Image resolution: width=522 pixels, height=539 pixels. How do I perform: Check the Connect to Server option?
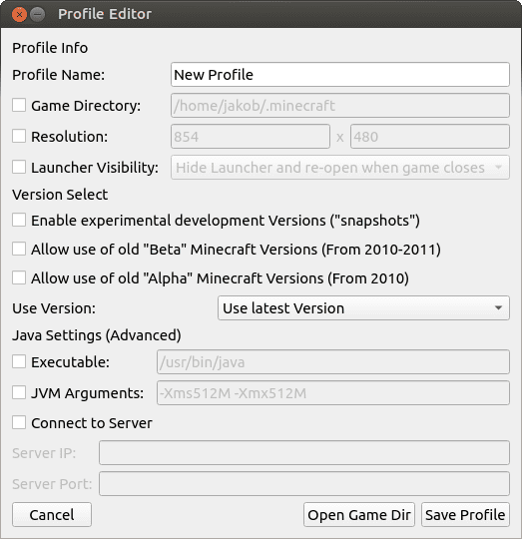tap(19, 422)
